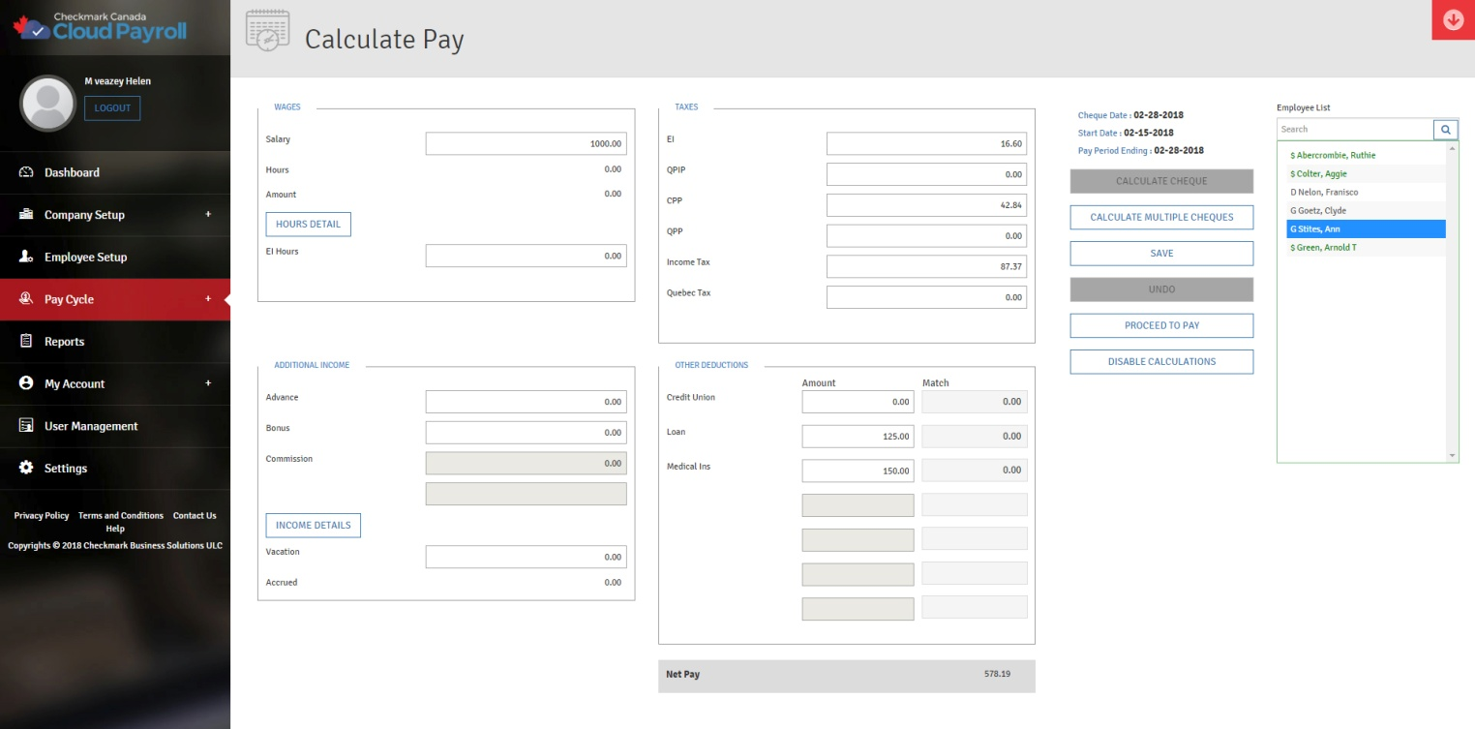Click the Company Setup briefcase icon

click(26, 215)
